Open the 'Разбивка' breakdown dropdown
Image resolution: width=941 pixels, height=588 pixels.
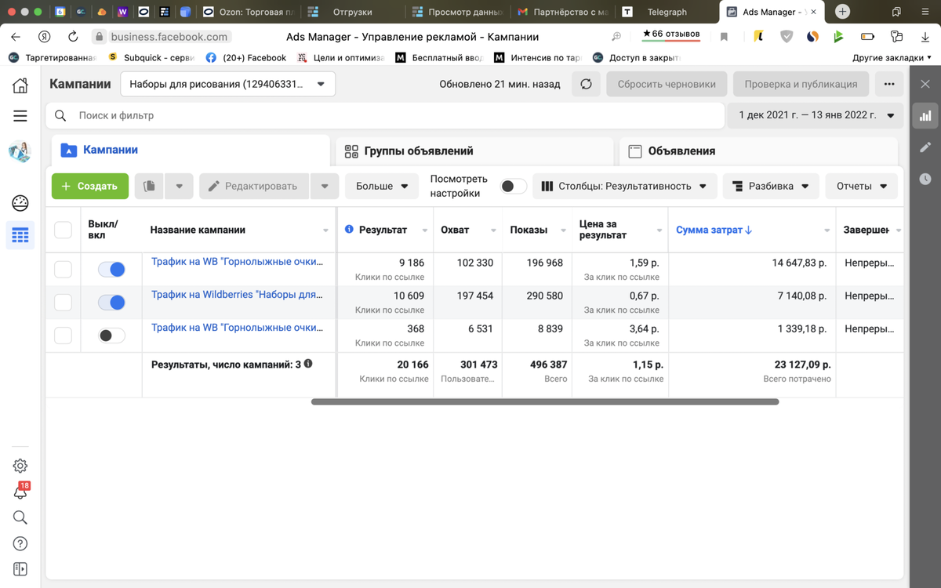pos(771,186)
